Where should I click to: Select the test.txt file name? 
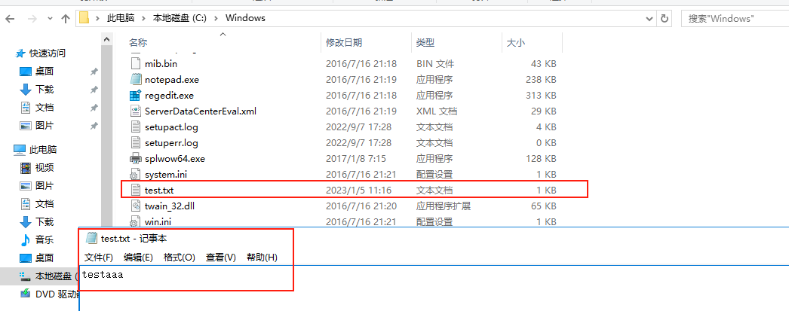(x=159, y=191)
